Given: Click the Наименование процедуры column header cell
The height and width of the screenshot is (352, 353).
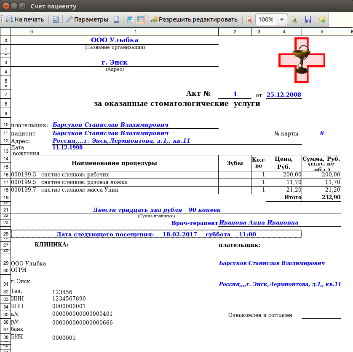Looking at the screenshot, I should point(114,163).
